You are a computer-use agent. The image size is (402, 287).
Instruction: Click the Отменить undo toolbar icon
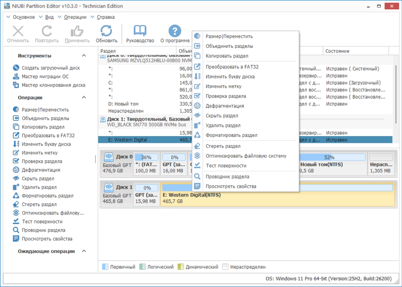coord(18,31)
